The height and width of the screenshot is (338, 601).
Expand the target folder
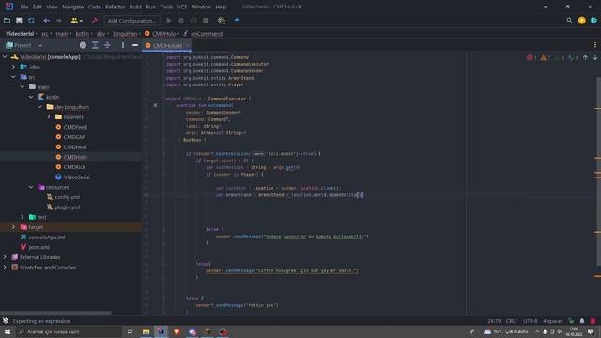[x=13, y=227]
